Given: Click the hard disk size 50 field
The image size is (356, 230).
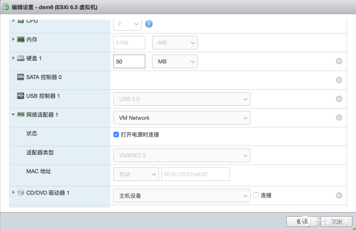Looking at the screenshot, I should (129, 61).
